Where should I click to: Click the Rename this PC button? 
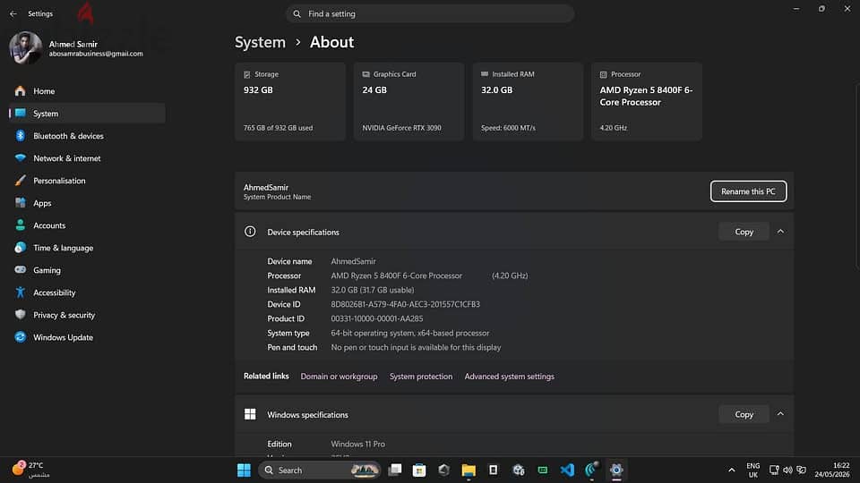click(x=748, y=191)
